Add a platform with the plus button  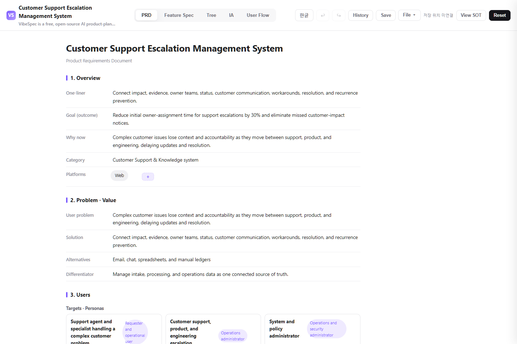point(148,177)
